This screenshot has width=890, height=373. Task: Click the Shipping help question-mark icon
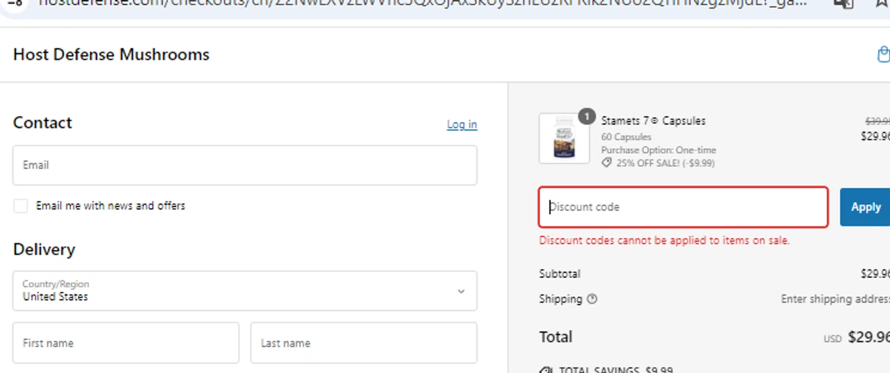[592, 299]
